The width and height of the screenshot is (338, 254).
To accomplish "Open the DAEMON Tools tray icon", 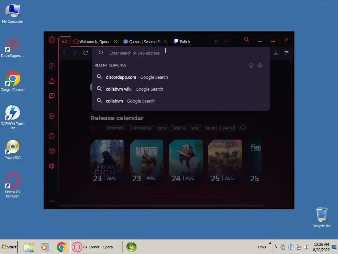I will (291, 247).
